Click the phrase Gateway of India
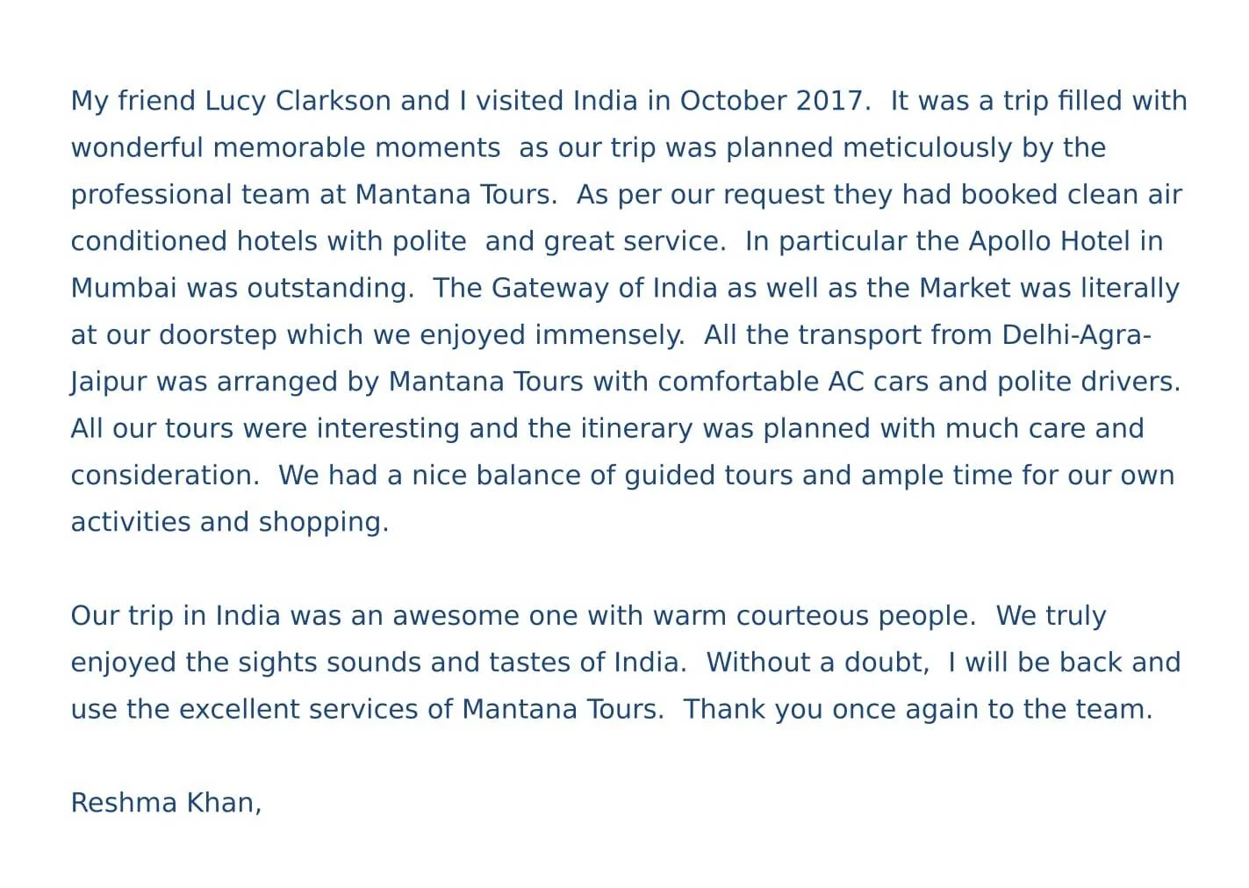This screenshot has height=888, width=1249. [x=605, y=288]
